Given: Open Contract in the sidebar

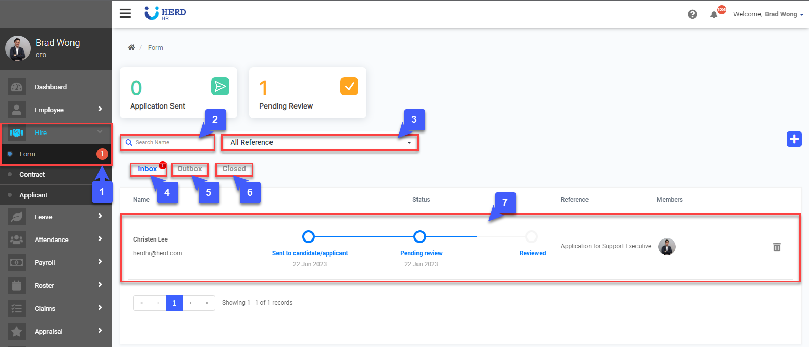Looking at the screenshot, I should click(32, 174).
